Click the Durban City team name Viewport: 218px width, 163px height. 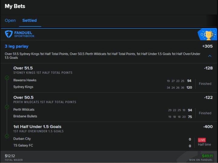(x=22, y=139)
